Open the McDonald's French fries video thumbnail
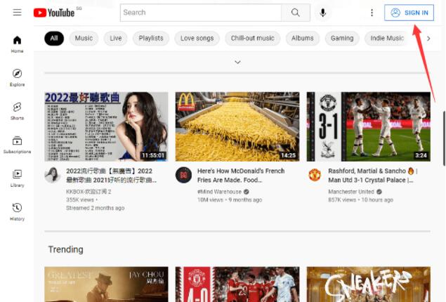The height and width of the screenshot is (302, 446). (x=237, y=126)
